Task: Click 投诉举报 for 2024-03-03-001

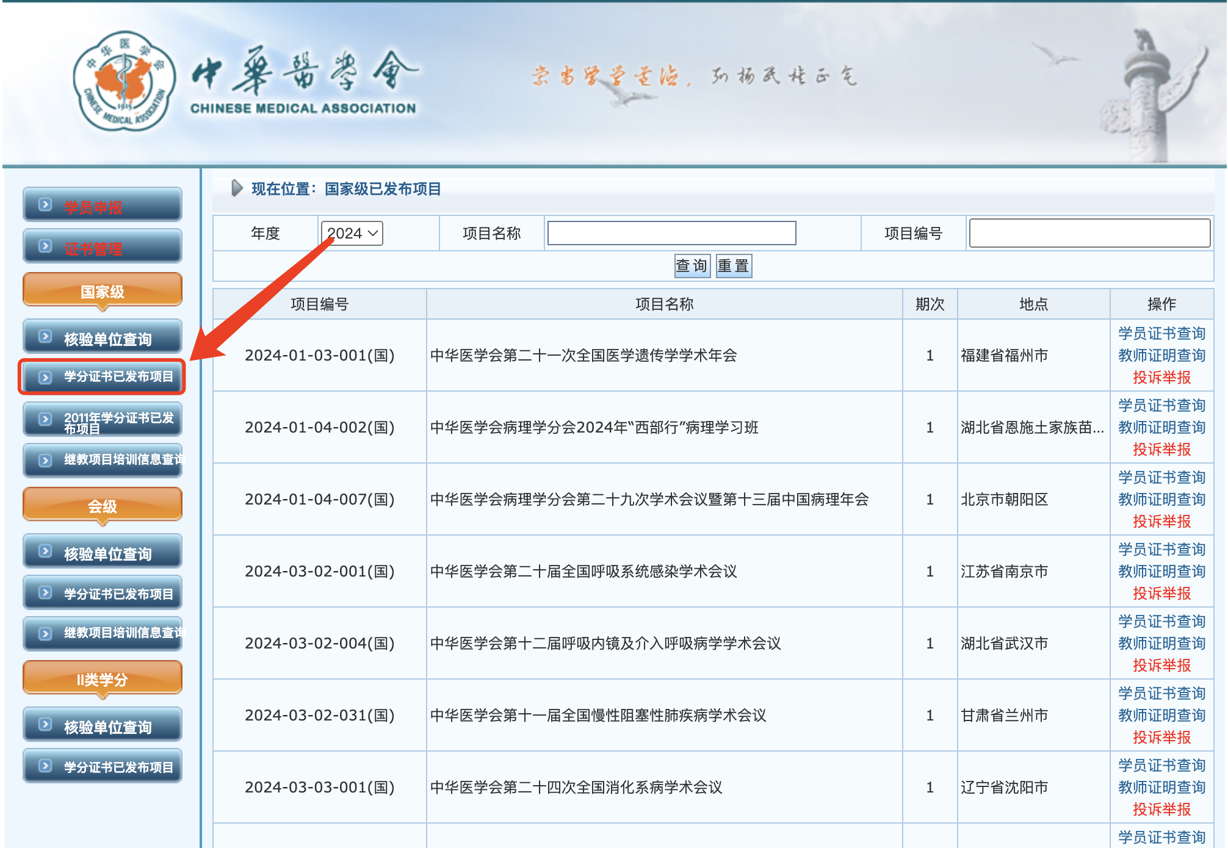Action: coord(1161,810)
